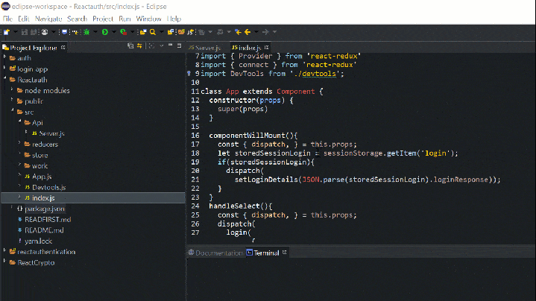536x301 pixels.
Task: Select App.js in Project Explorer
Action: point(42,177)
